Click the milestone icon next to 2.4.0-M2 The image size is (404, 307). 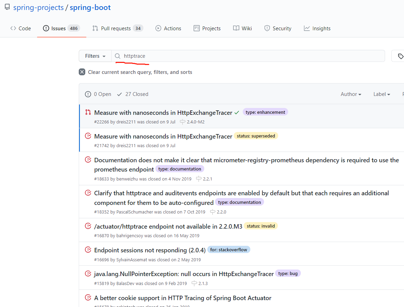183,122
